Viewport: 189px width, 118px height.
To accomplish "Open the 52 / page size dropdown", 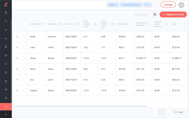I will 180,112.
